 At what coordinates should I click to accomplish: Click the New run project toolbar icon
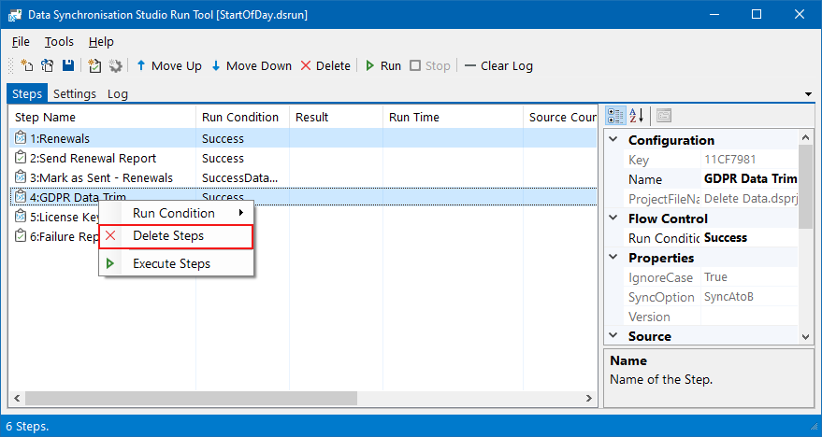point(26,65)
